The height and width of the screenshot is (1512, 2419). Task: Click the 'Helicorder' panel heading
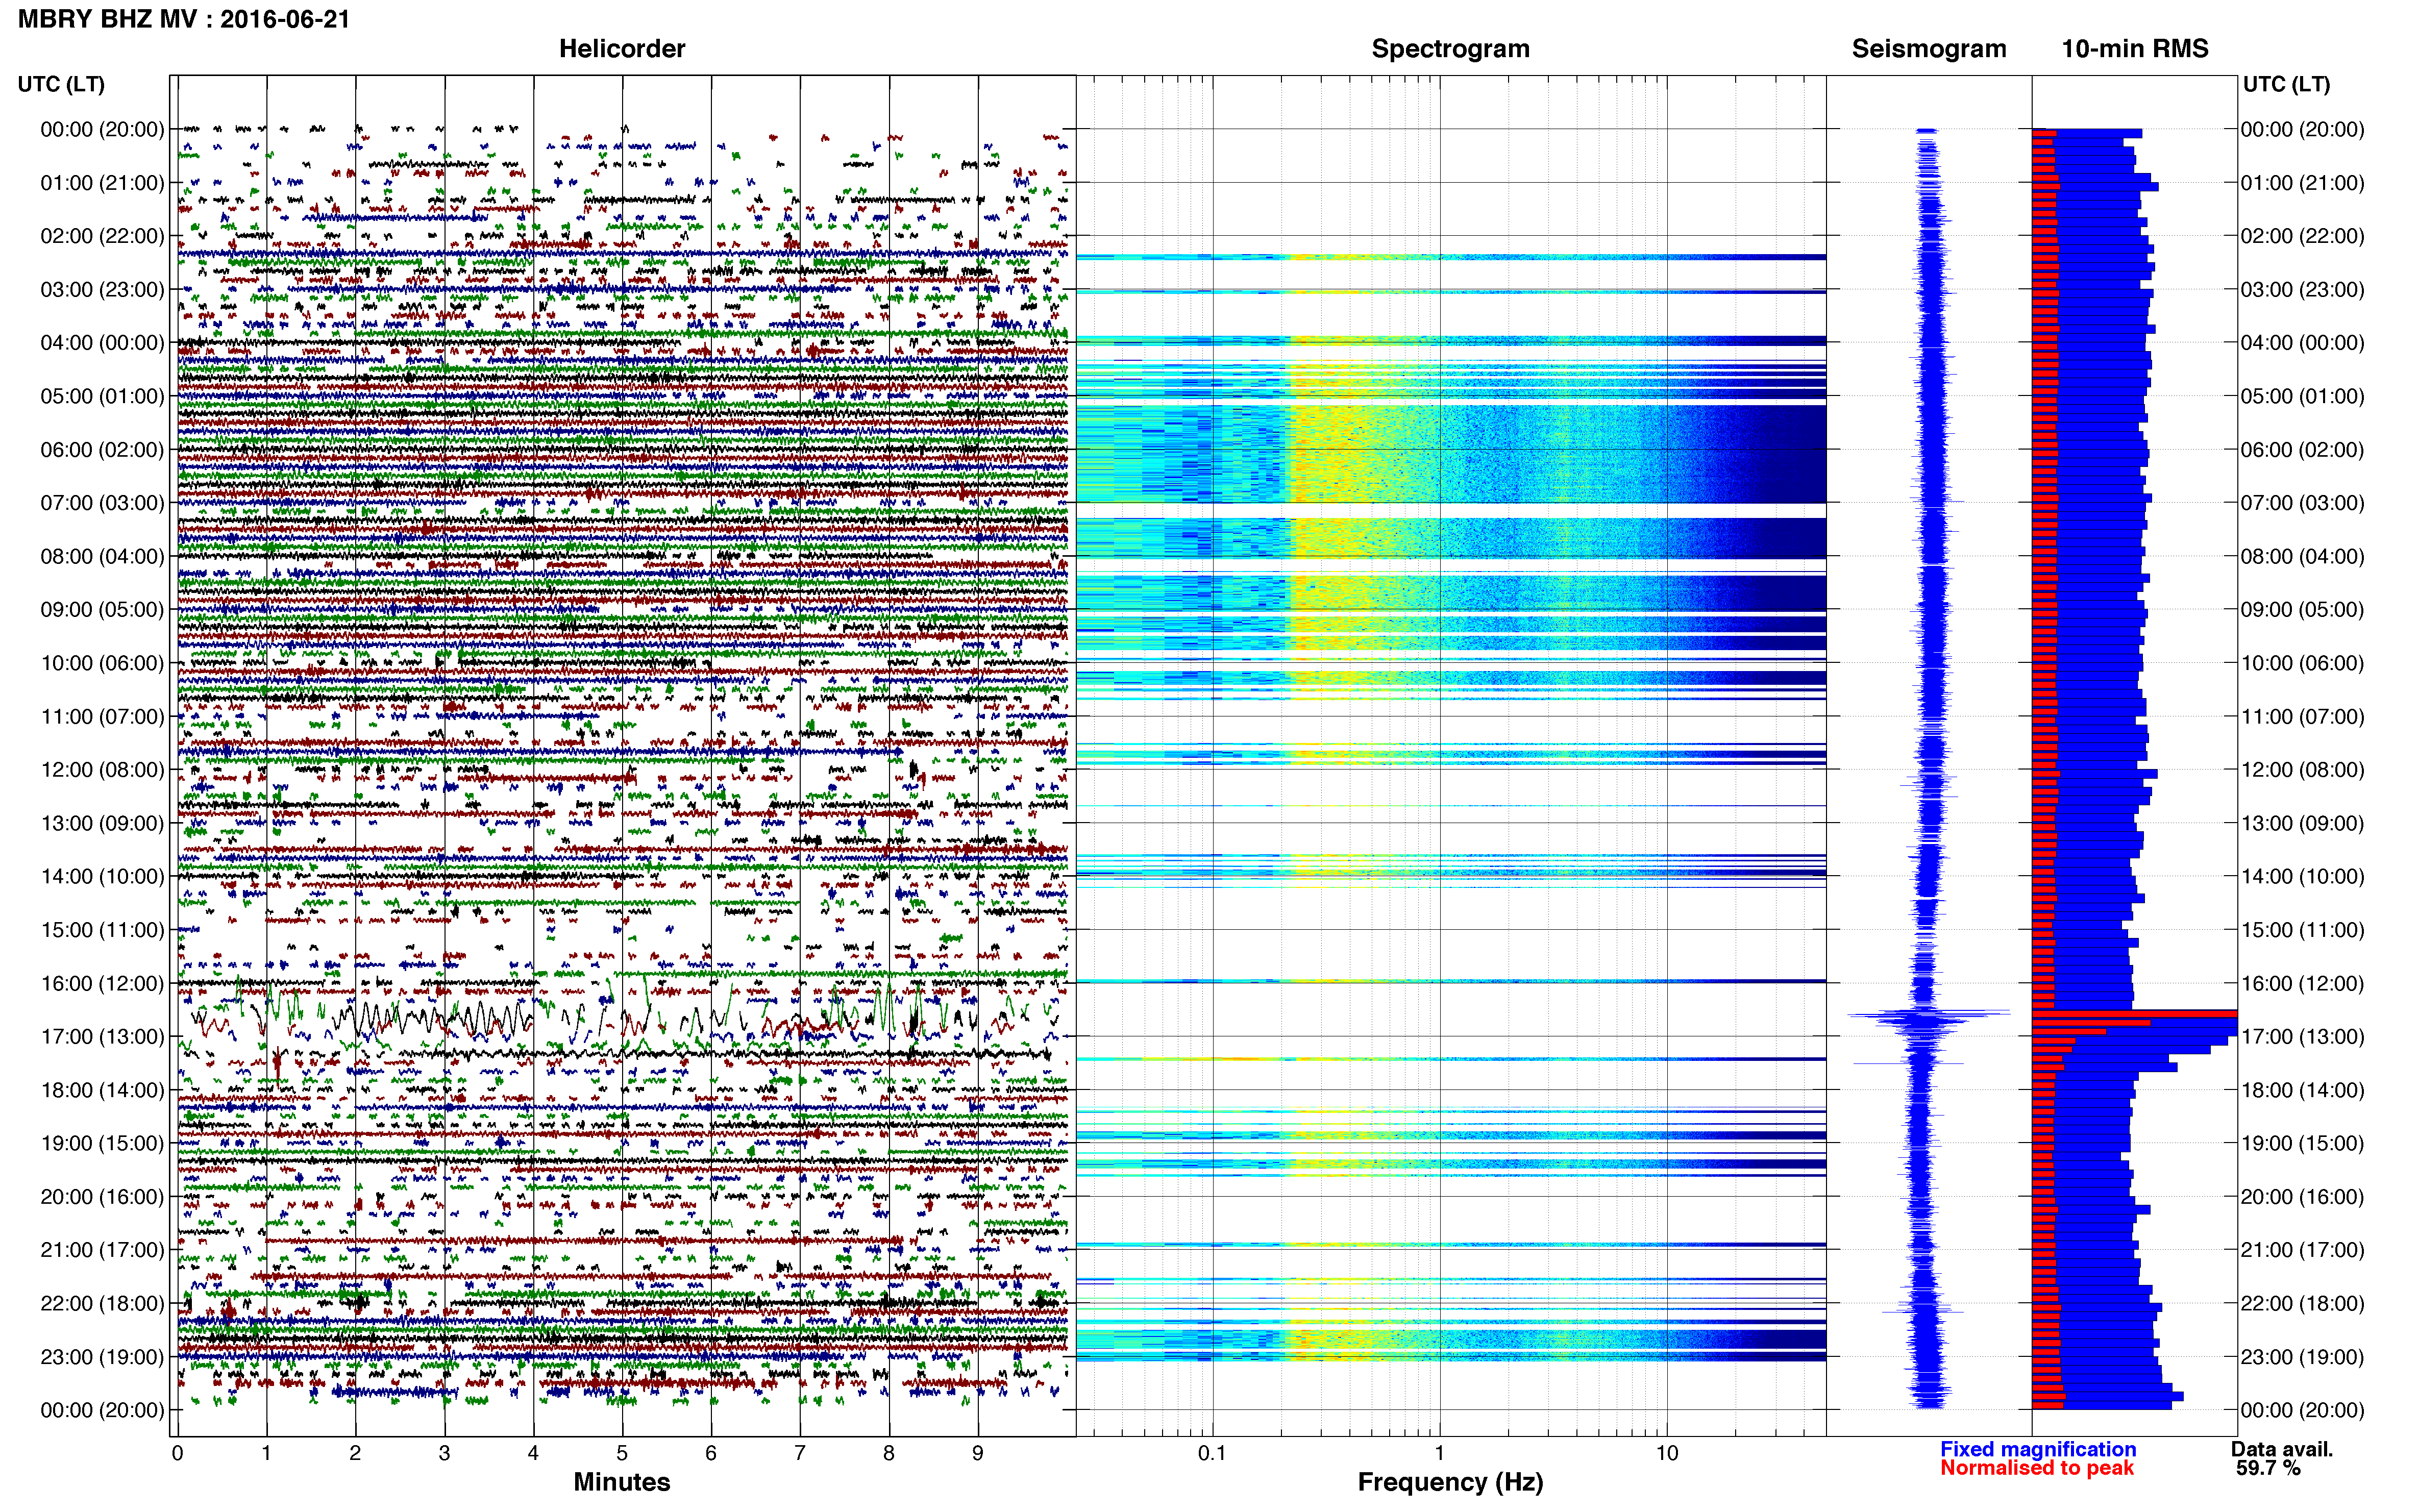[622, 48]
